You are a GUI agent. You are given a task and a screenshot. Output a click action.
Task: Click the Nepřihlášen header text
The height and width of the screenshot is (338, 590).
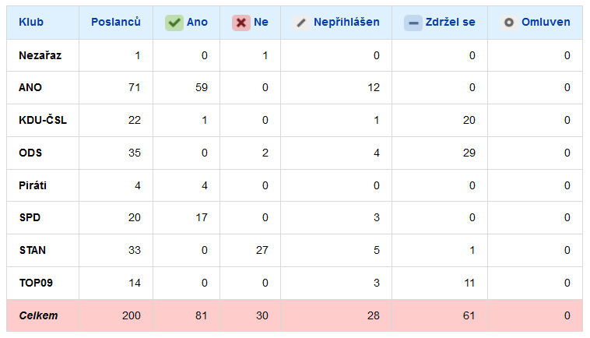point(346,23)
